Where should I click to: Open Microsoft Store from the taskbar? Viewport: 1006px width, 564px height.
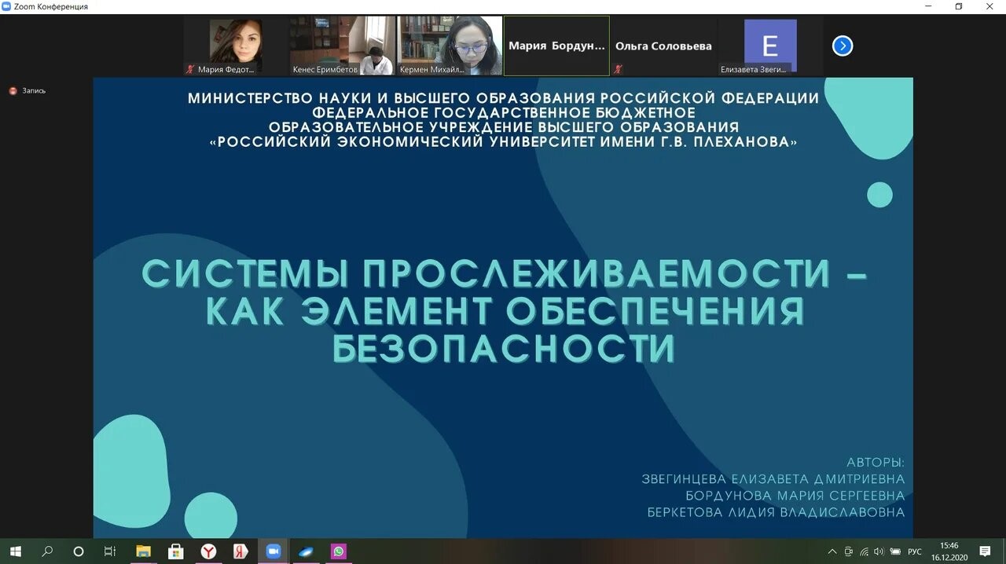(176, 551)
